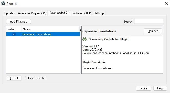Go to the Installed (184) tab
170x93 pixels.
pos(82,13)
